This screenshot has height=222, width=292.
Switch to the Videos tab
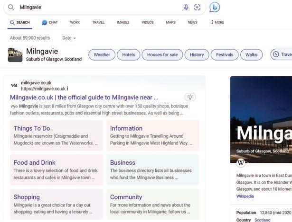148,22
